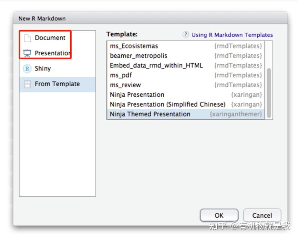Select the Presentation category label
Screen dimensions: 298x238
(52, 53)
